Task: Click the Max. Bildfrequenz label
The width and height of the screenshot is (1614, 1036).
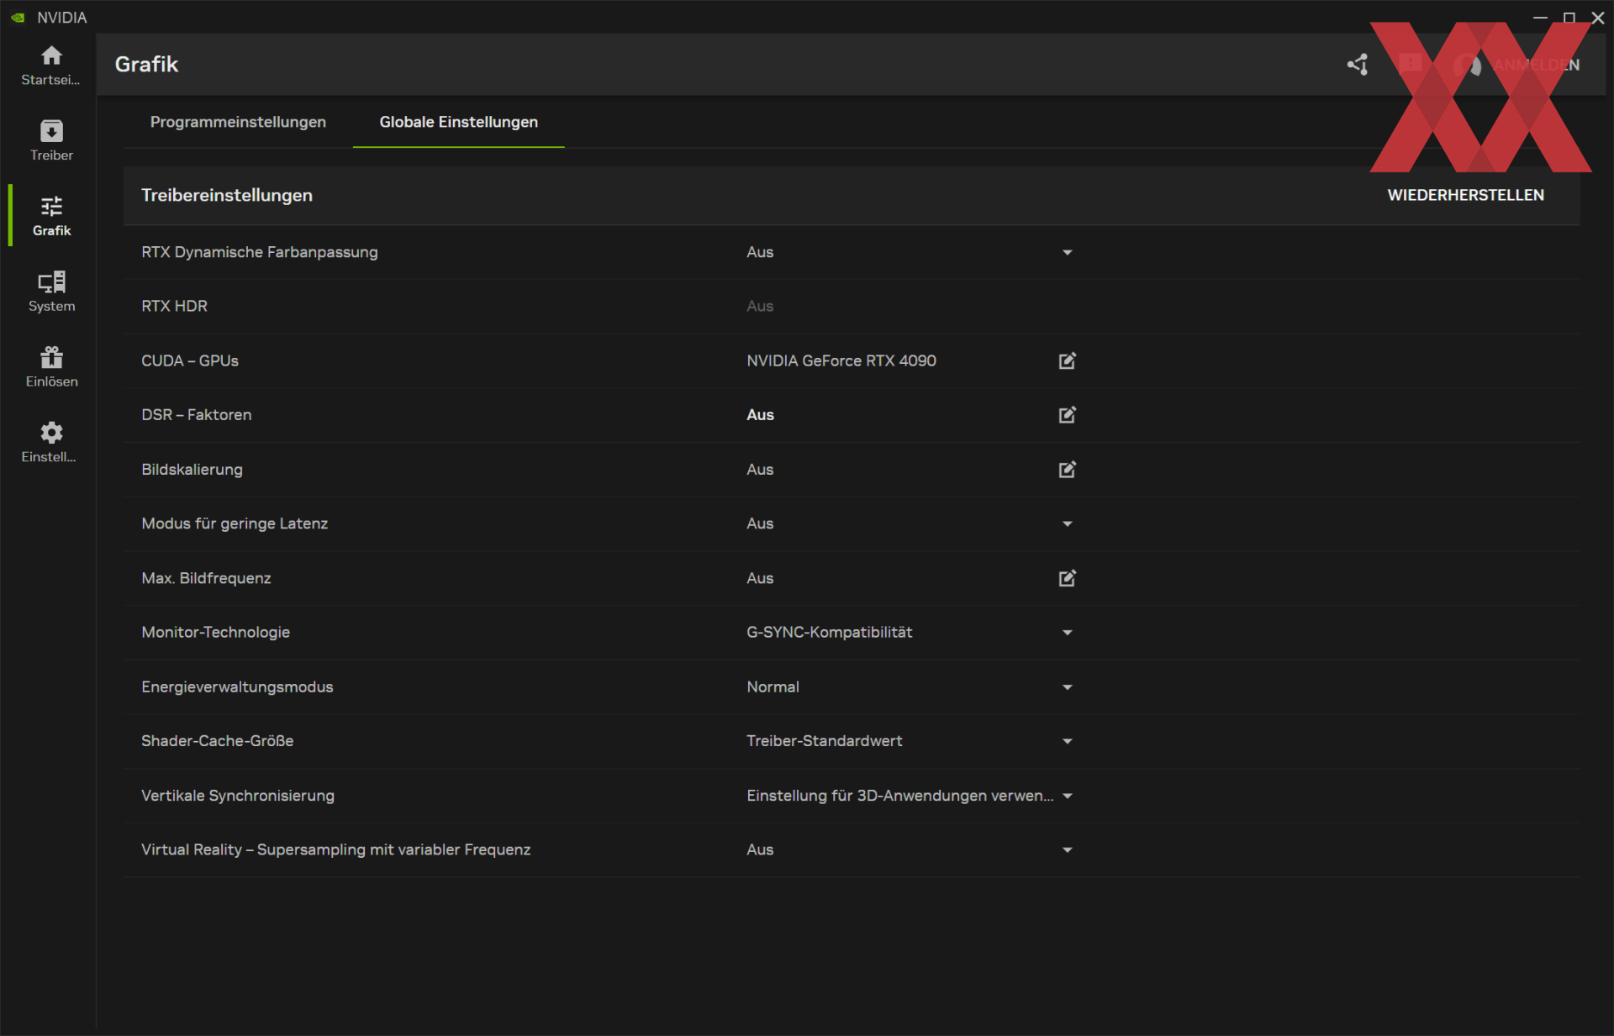Action: pyautogui.click(x=206, y=578)
